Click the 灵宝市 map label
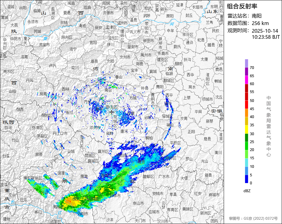The width and height of the screenshot is (282, 224). point(45,45)
